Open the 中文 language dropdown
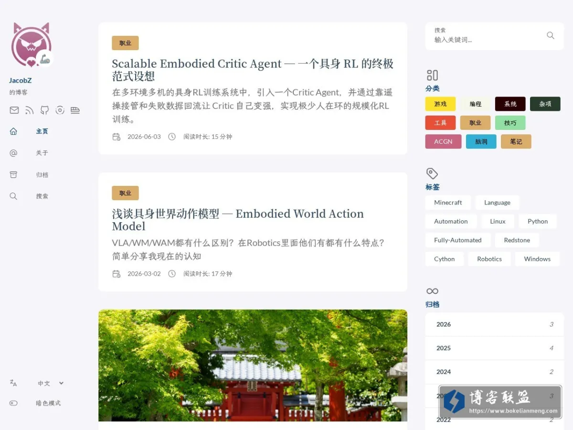Image resolution: width=573 pixels, height=430 pixels. 51,383
